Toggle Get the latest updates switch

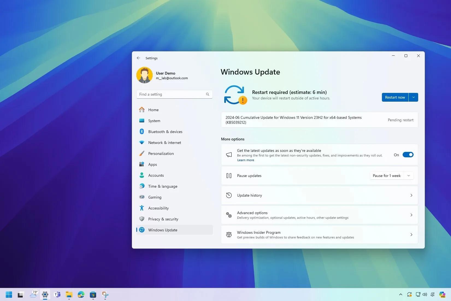(x=408, y=155)
